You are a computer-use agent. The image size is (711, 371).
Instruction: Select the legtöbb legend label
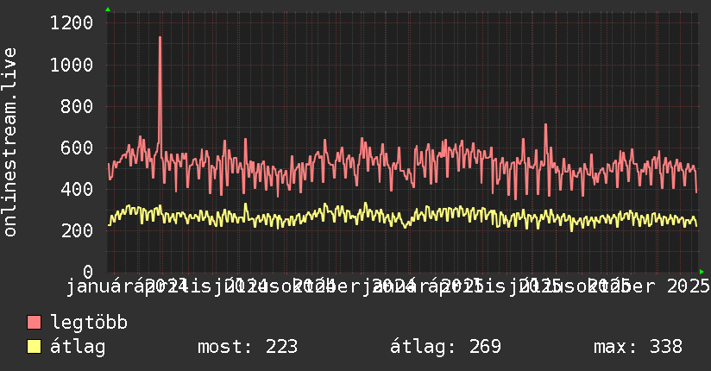coord(89,323)
